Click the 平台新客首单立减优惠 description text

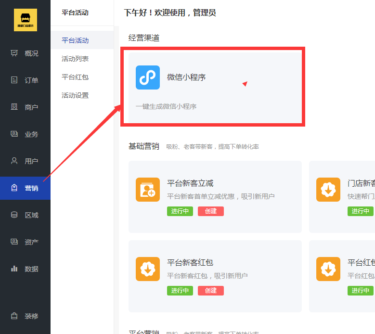(x=221, y=196)
